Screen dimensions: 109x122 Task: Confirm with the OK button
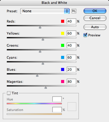[95, 11]
